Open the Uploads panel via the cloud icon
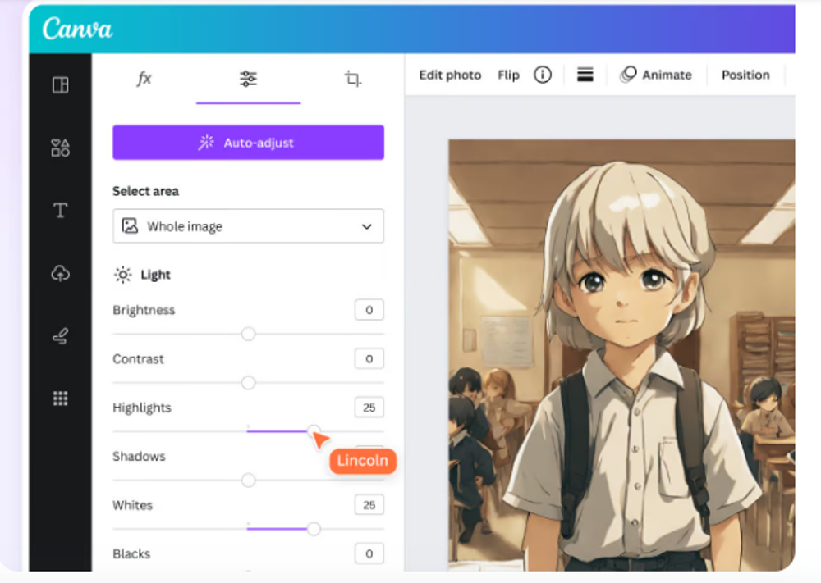821x583 pixels. 58,273
